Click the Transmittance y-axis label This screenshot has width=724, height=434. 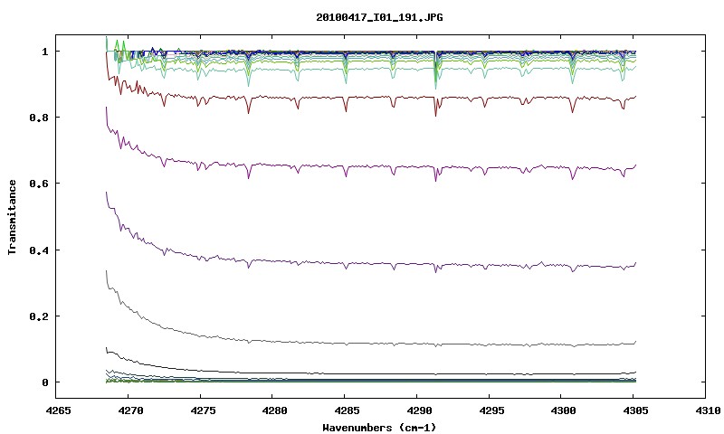[12, 217]
